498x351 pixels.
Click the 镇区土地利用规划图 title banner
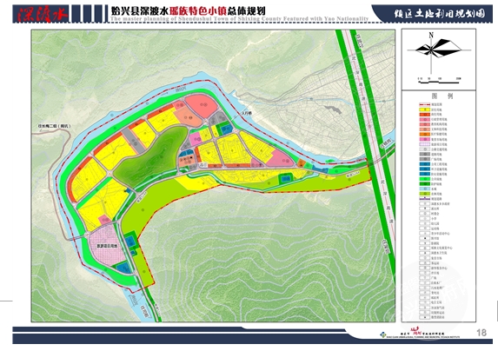pyautogui.click(x=440, y=14)
